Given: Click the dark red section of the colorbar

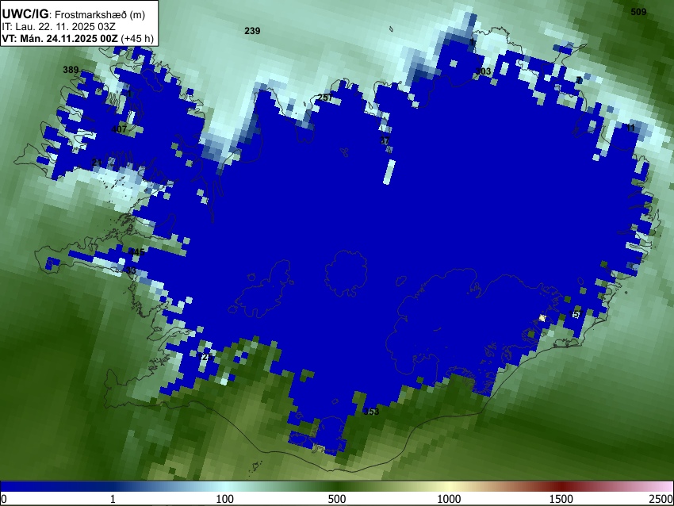Looking at the screenshot, I should [x=561, y=486].
